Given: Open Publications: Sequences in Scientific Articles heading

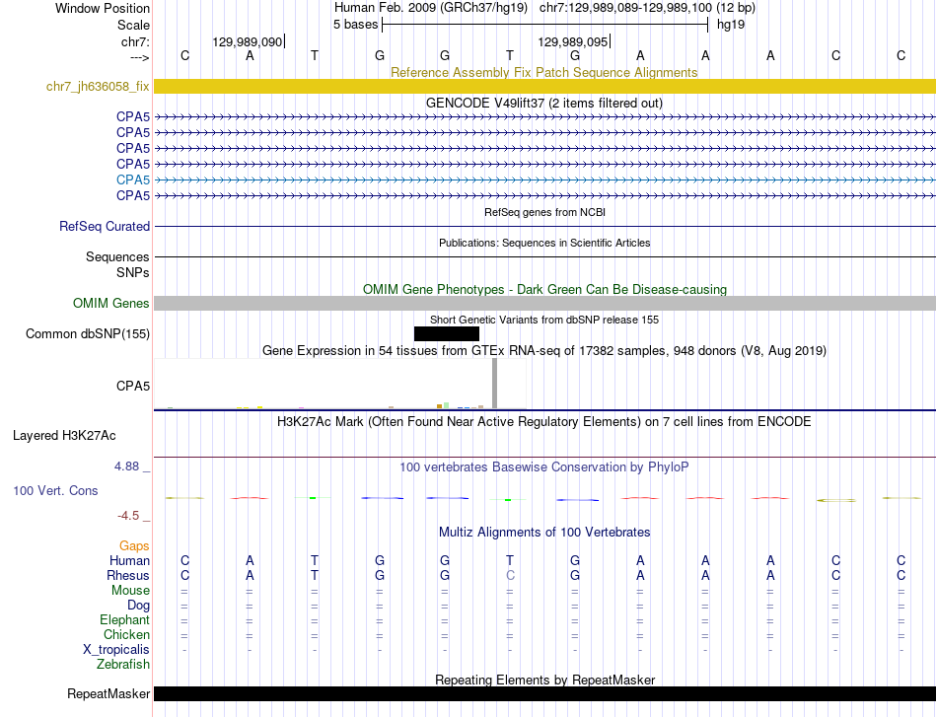Looking at the screenshot, I should pos(544,243).
